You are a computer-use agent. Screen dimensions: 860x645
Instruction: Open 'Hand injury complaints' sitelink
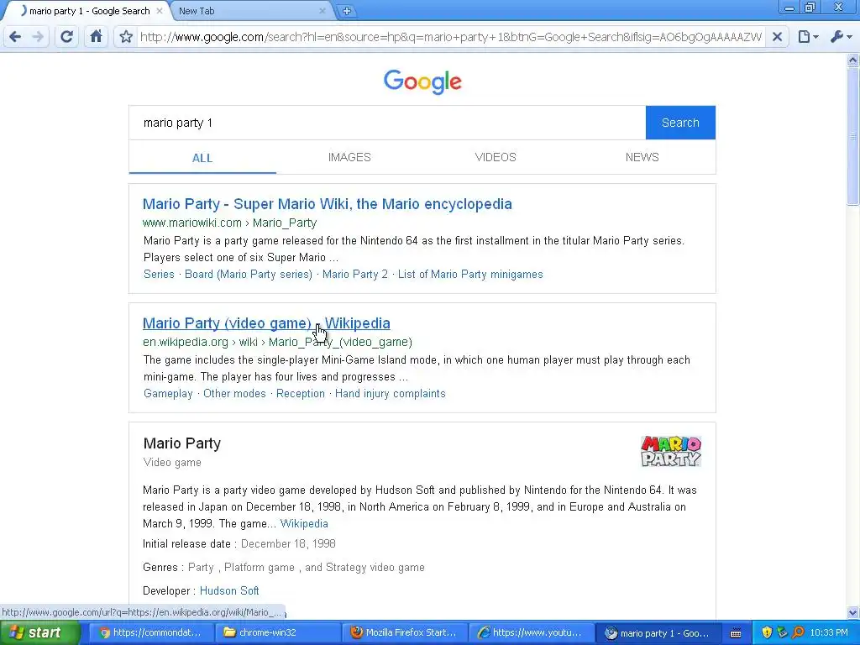390,394
